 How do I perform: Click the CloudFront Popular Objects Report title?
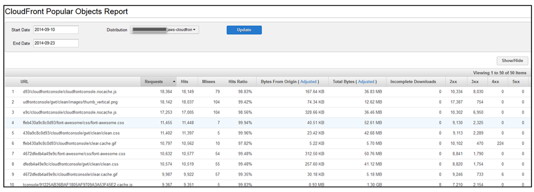[x=66, y=12]
